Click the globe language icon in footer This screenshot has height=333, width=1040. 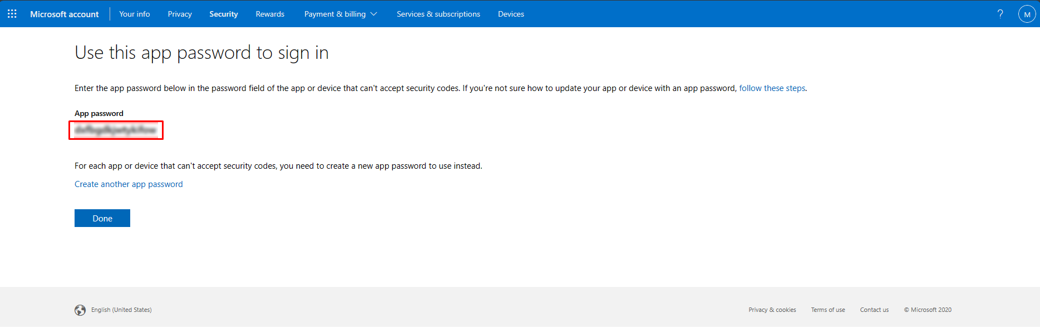pos(80,310)
